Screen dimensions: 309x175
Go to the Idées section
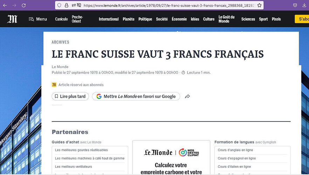pos(195,19)
